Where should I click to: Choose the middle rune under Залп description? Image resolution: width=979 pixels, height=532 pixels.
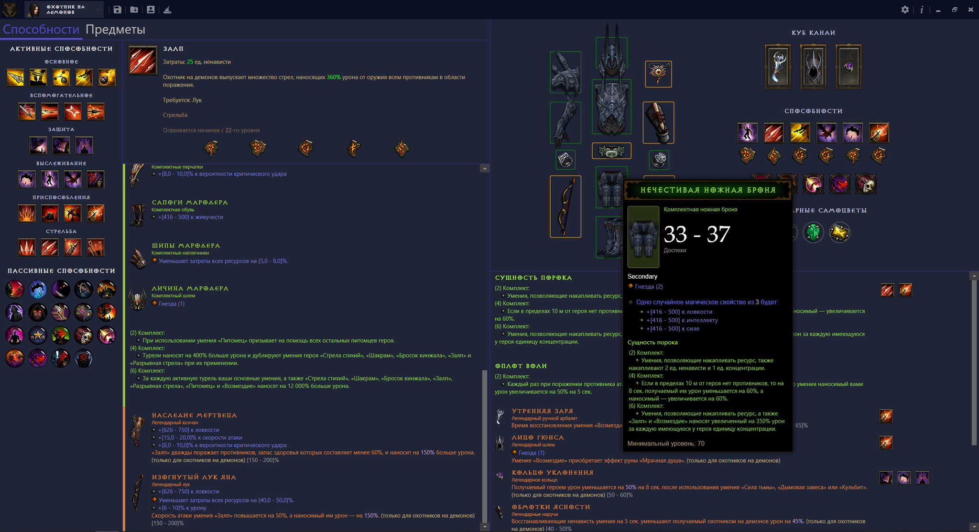(x=306, y=149)
